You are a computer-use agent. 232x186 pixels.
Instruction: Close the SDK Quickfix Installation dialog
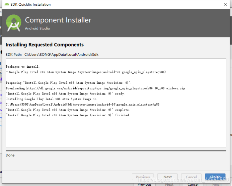click(x=225, y=4)
